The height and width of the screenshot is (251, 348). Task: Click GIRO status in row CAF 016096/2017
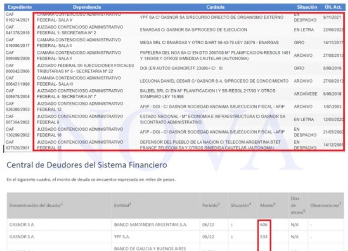(x=299, y=42)
